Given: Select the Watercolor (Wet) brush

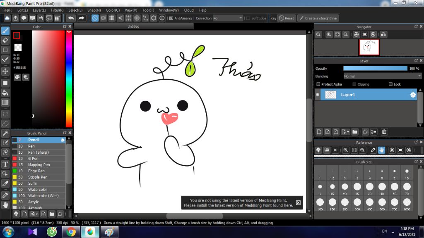Looking at the screenshot, I should tap(39, 196).
